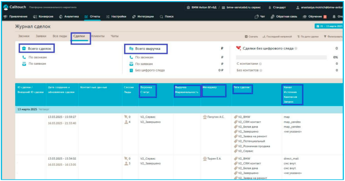Click manager avatar icon for Пичугин А.С.

(x=205, y=117)
